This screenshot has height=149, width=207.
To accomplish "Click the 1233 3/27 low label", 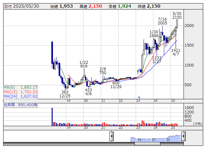I will point(157,60).
